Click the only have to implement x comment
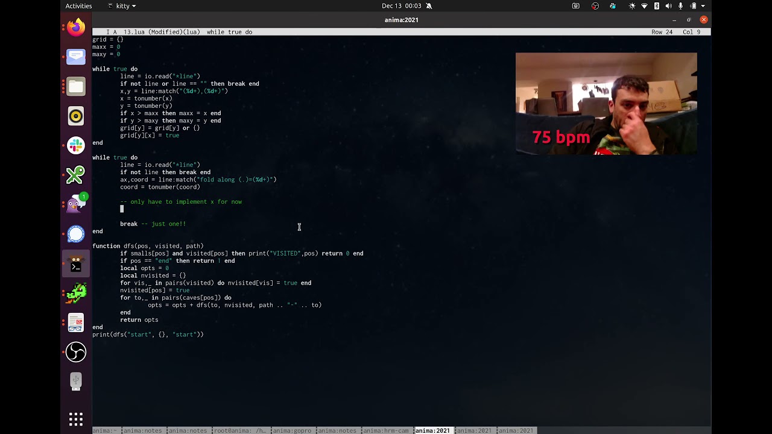 click(x=181, y=202)
